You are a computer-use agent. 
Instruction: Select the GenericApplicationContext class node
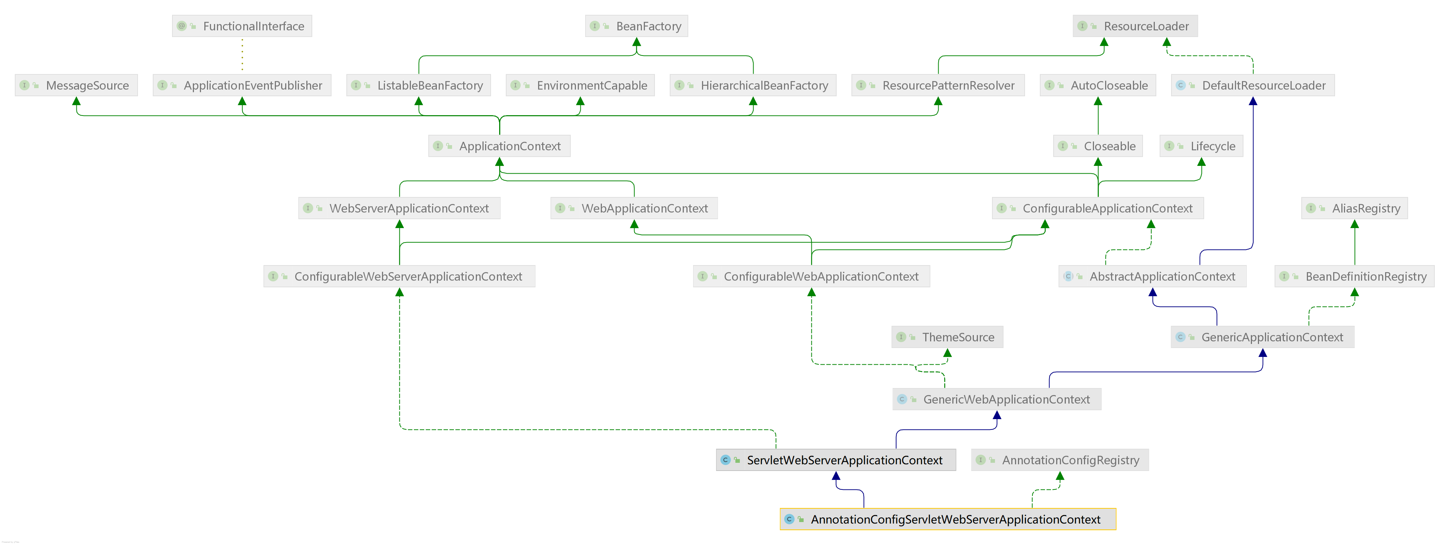point(1272,337)
